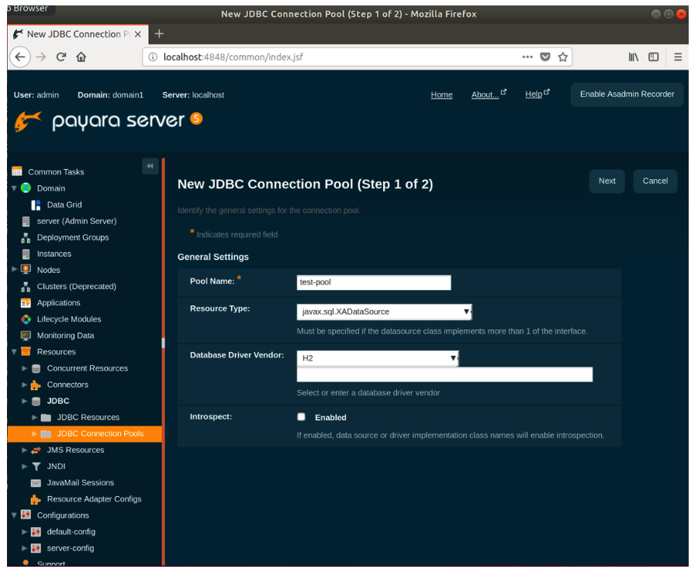
Task: Click the Deployment Groups tree icon
Action: (26, 237)
